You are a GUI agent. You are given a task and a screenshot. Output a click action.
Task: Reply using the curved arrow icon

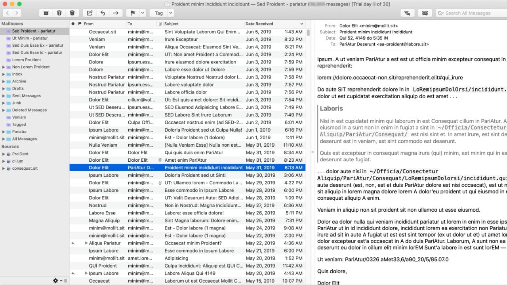coord(103,13)
